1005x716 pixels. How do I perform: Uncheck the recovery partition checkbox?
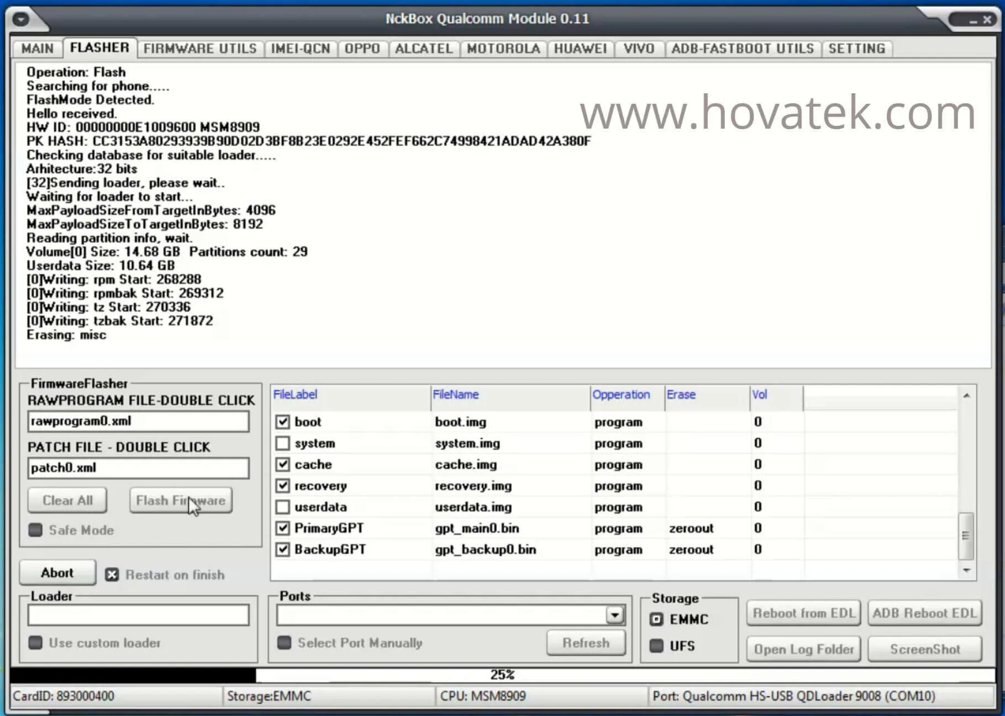tap(282, 486)
